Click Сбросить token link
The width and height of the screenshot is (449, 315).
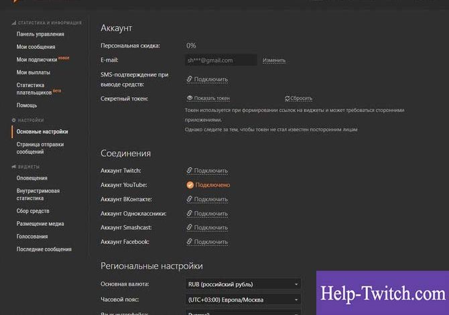302,99
